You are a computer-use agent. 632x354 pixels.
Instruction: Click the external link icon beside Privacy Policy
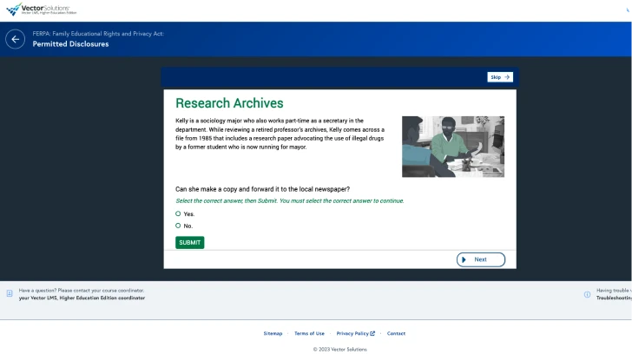372,333
